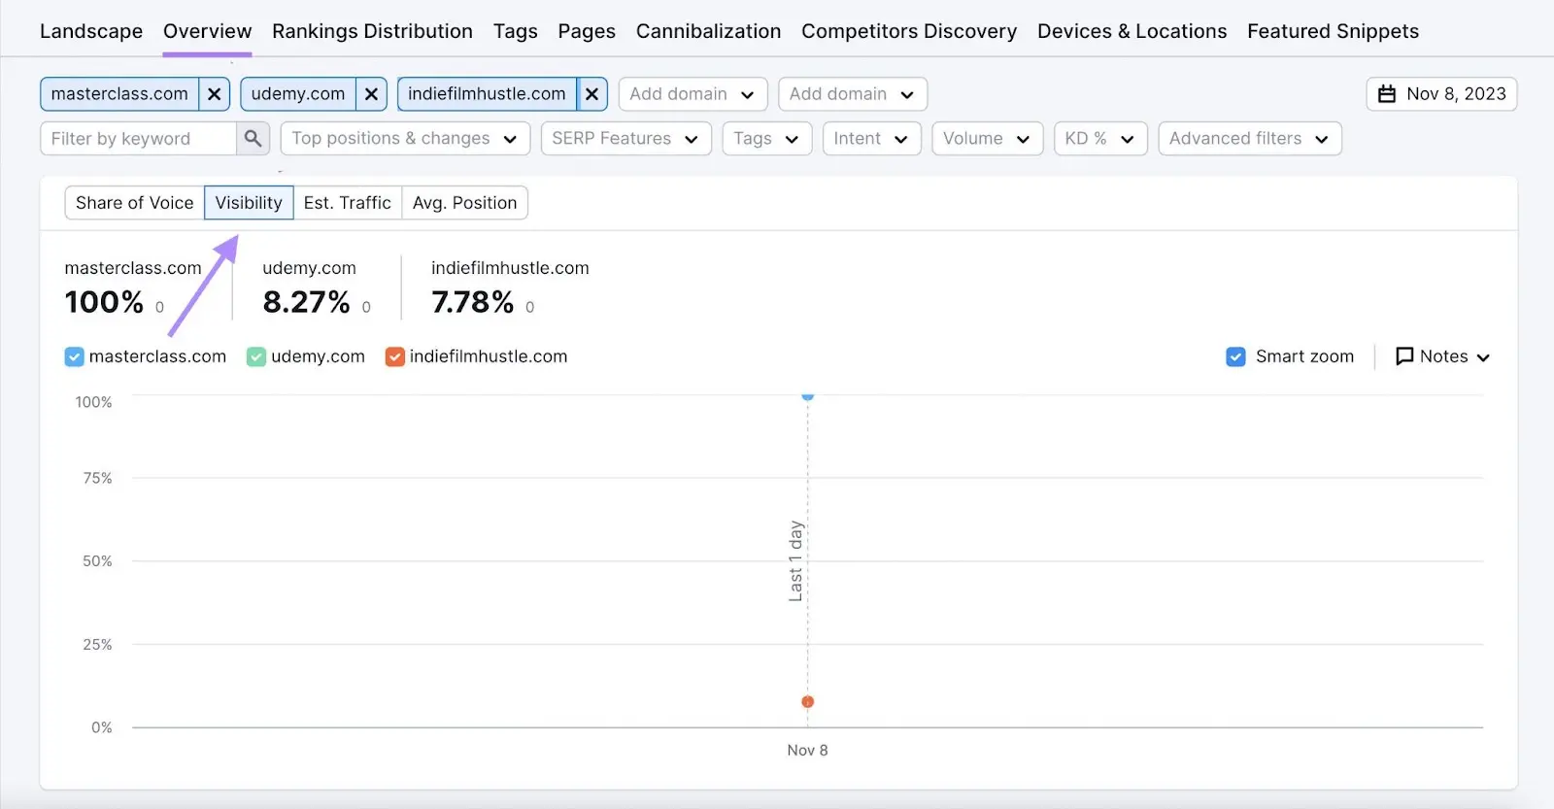Switch chart to Avg. Position
The width and height of the screenshot is (1554, 809).
click(x=464, y=203)
